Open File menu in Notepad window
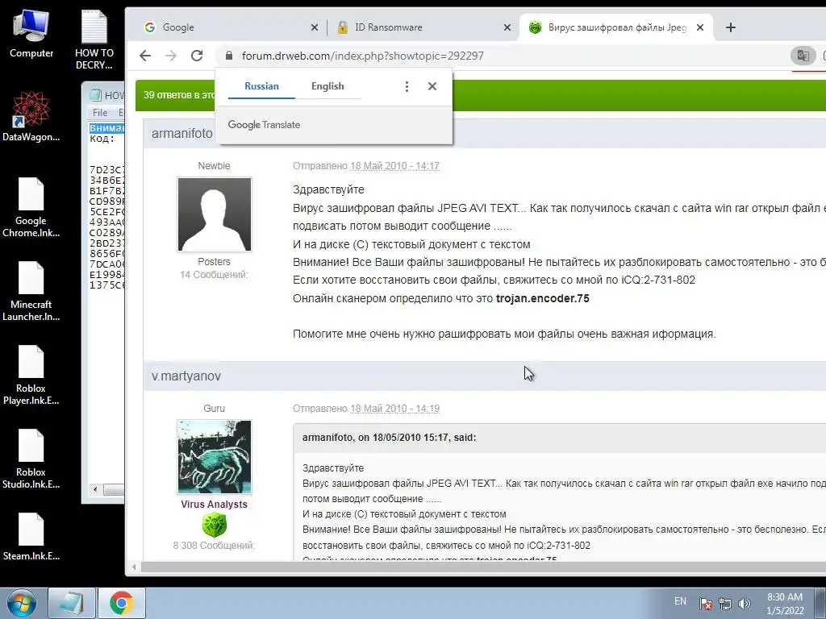Screen dimensions: 826x619 pyautogui.click(x=99, y=113)
